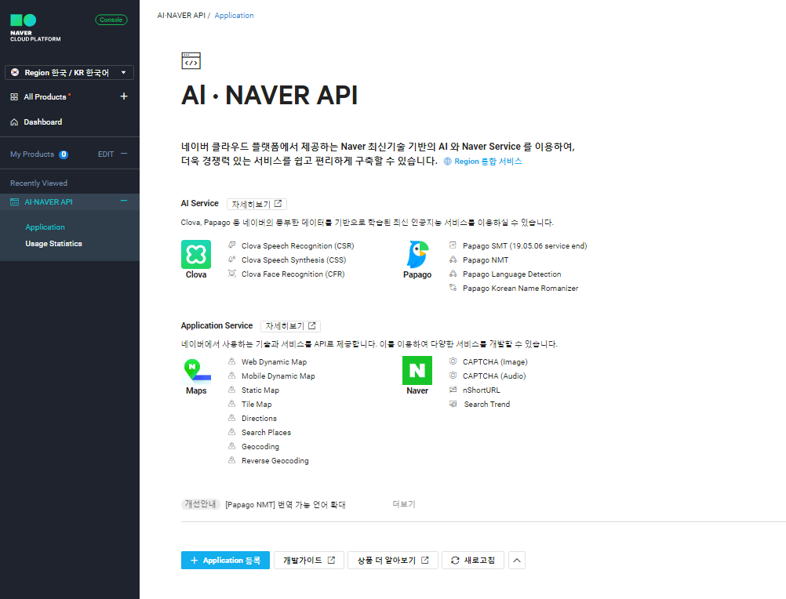Click the Search Trend text

pos(486,405)
